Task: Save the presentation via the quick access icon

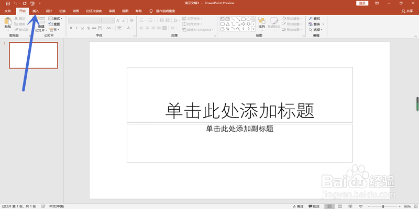Action: pos(7,3)
